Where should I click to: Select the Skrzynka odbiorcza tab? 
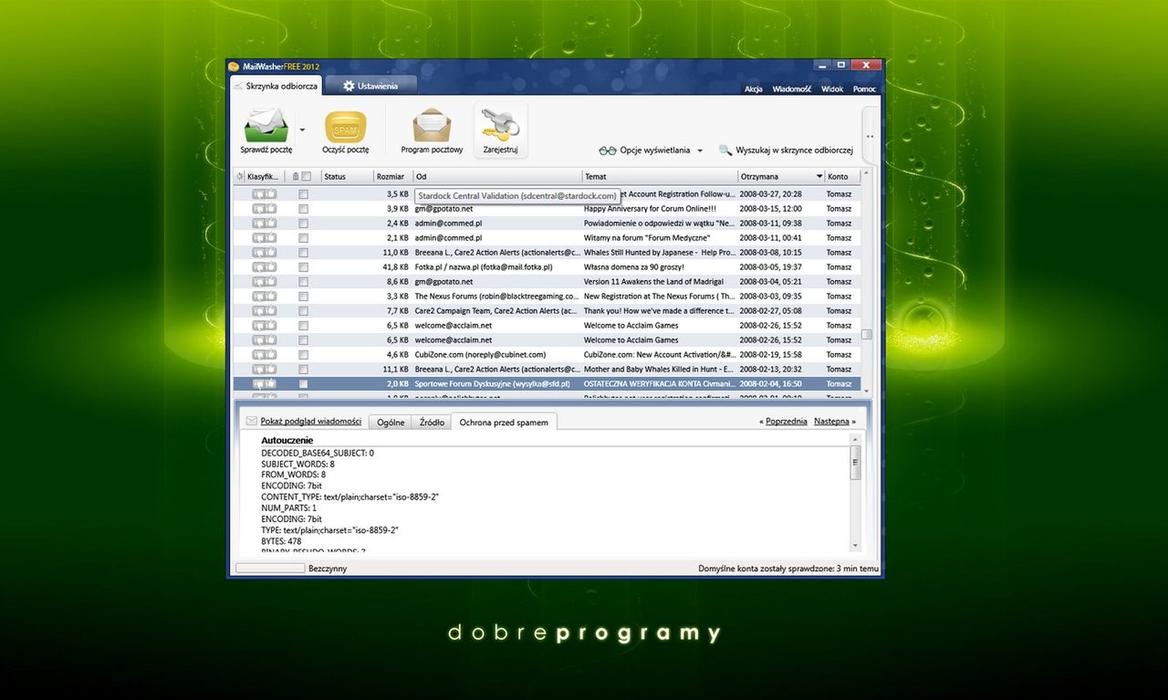(x=275, y=86)
